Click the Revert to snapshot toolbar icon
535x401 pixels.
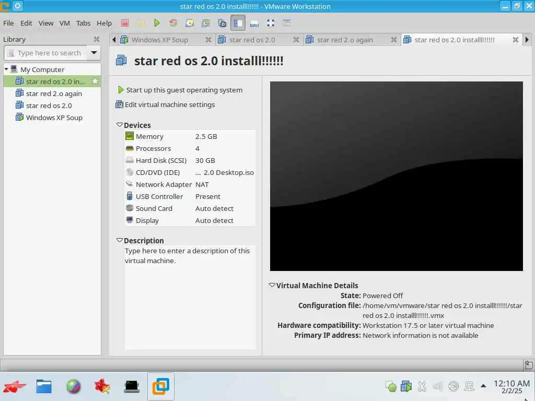tap(206, 23)
